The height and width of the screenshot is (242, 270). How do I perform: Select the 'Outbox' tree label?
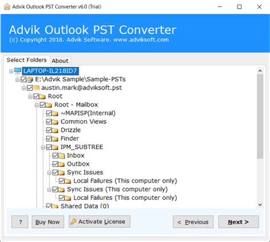point(78,164)
